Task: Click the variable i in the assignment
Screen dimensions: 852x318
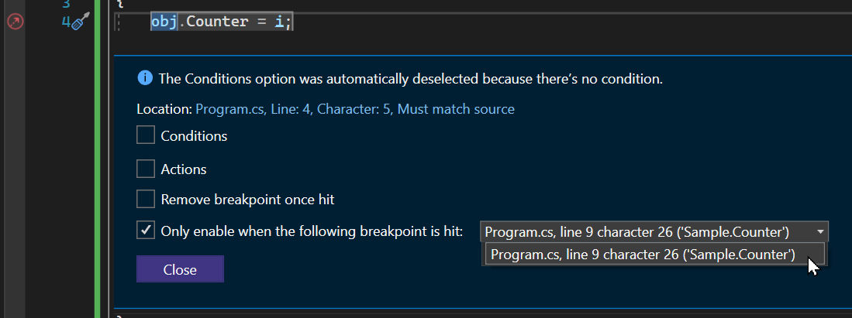Action: (280, 22)
